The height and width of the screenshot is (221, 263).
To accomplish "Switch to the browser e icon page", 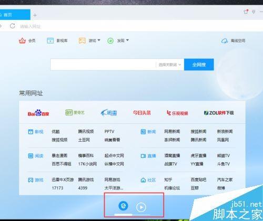I will click(x=123, y=206).
